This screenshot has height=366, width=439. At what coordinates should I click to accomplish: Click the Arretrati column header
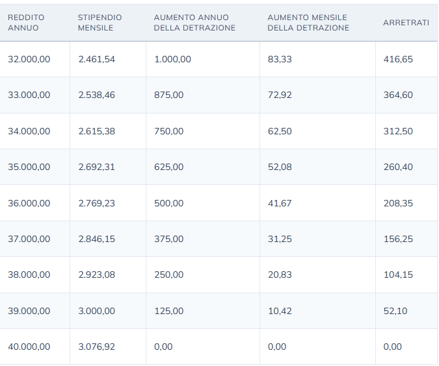(406, 23)
